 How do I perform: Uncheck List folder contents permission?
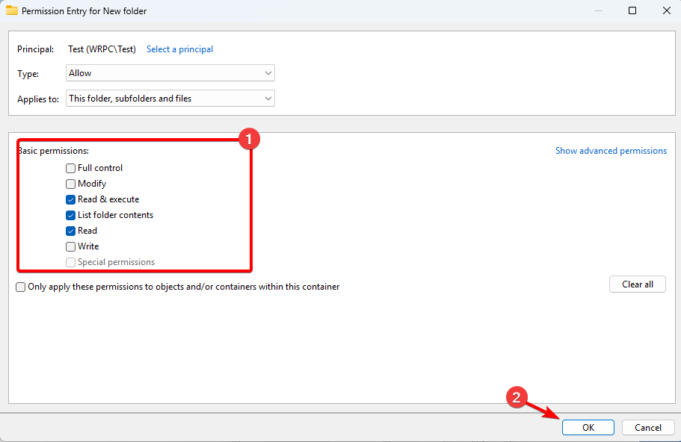70,215
